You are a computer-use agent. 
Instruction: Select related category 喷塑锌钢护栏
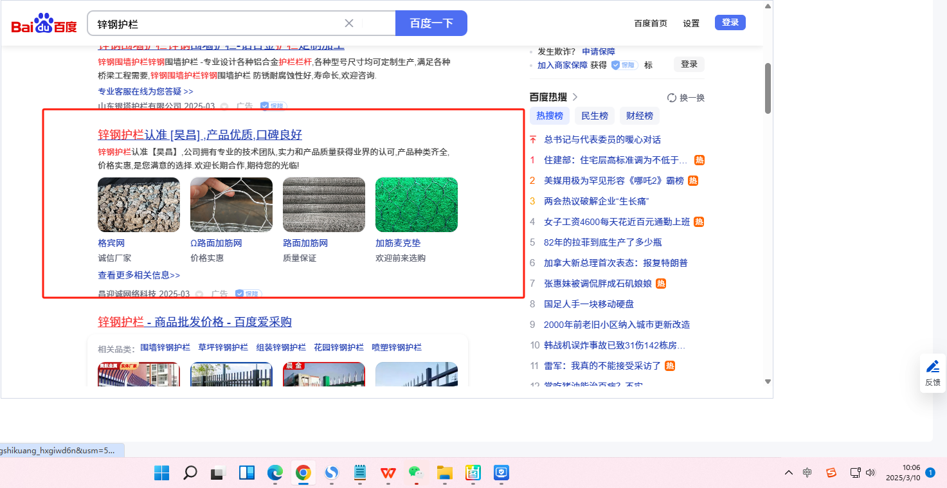(x=397, y=348)
